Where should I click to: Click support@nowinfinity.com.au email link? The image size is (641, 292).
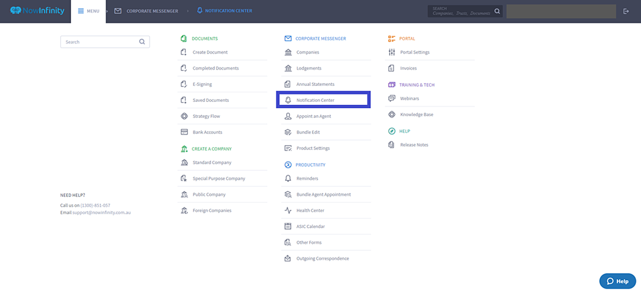pos(102,212)
